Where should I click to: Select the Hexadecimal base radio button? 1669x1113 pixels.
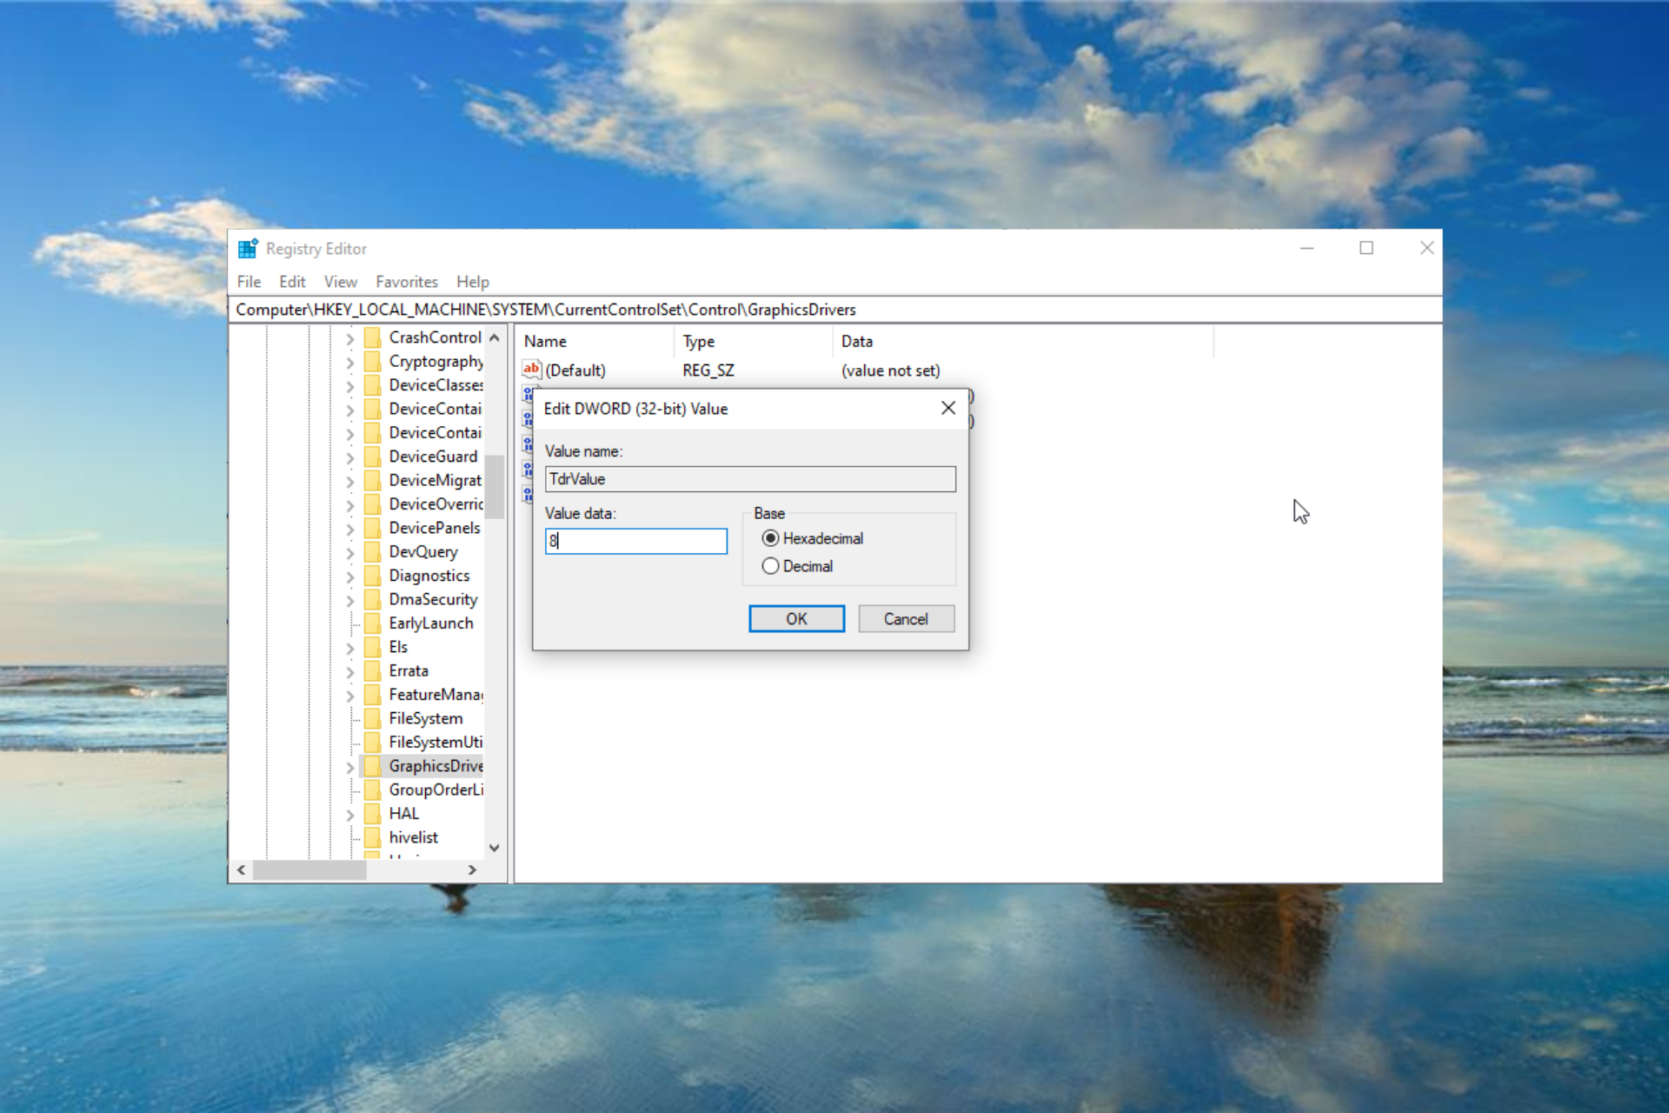pyautogui.click(x=770, y=538)
